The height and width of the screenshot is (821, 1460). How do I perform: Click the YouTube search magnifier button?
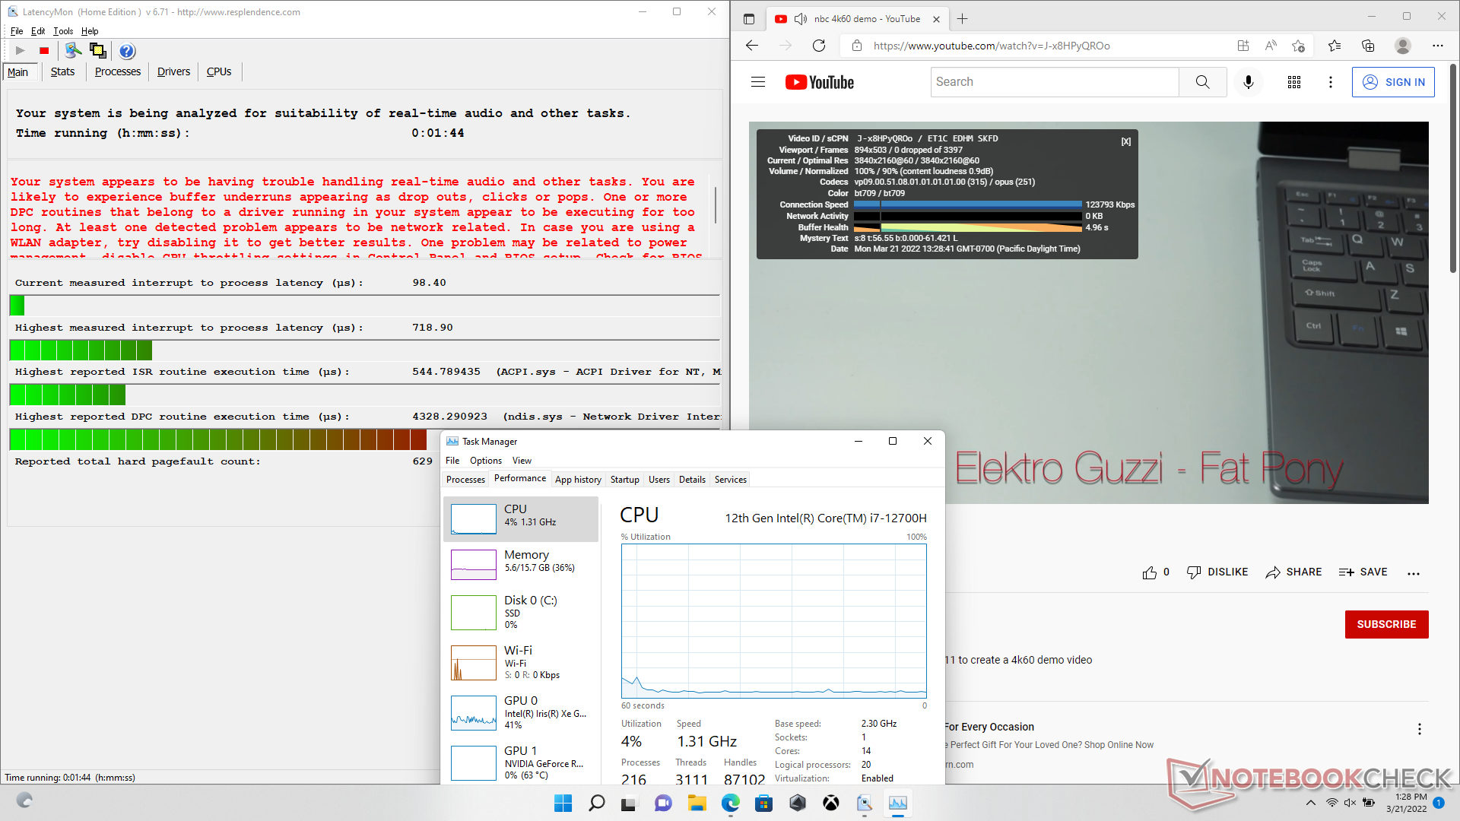[1201, 82]
